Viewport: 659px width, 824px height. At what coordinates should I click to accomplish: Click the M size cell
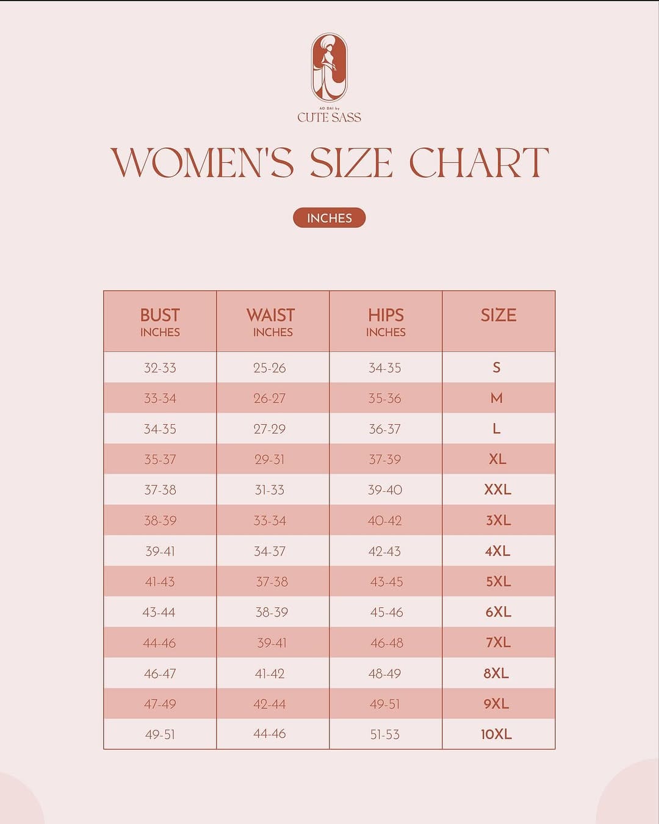pyautogui.click(x=499, y=398)
